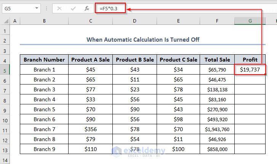
Task: Click the Name Box showing G5
Action: 21,8
